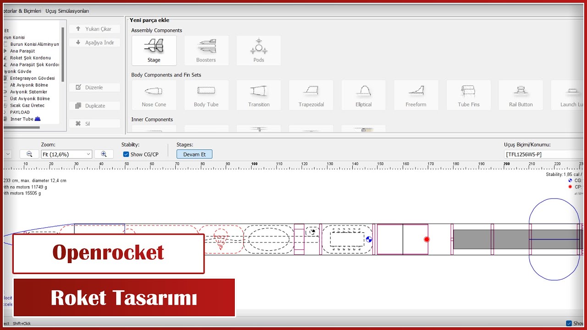This screenshot has height=330, width=587.
Task: Add a Trapezoidal fin set
Action: click(x=311, y=95)
